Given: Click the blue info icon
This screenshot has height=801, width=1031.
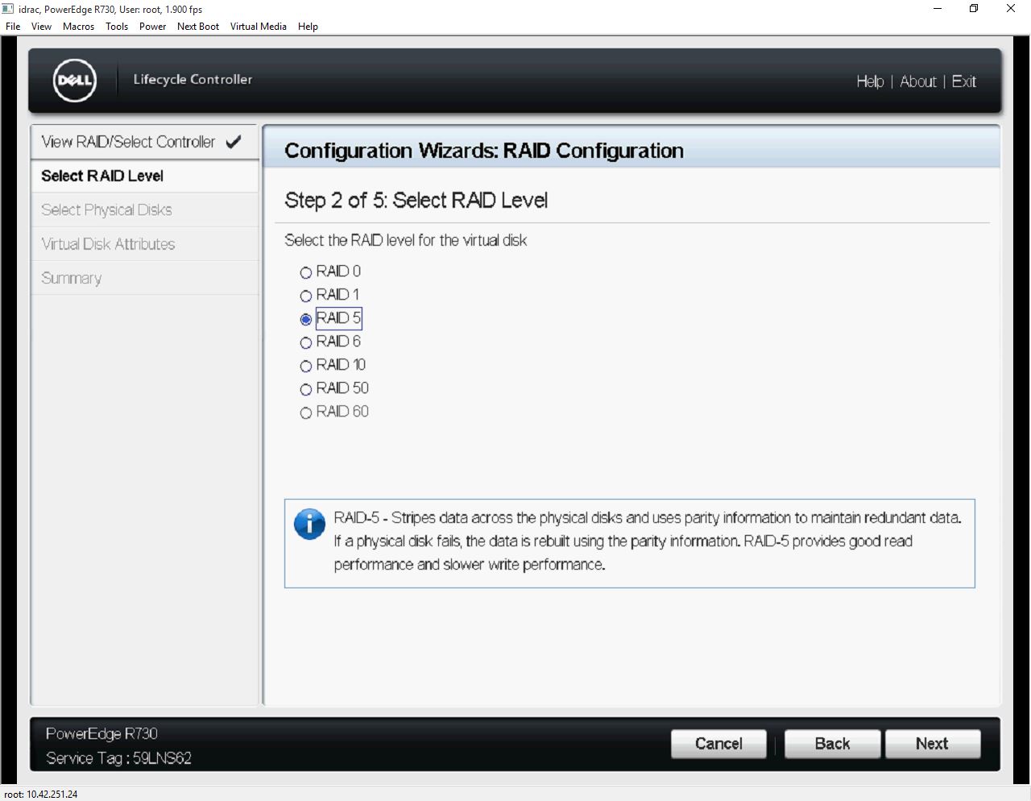Looking at the screenshot, I should [x=309, y=524].
